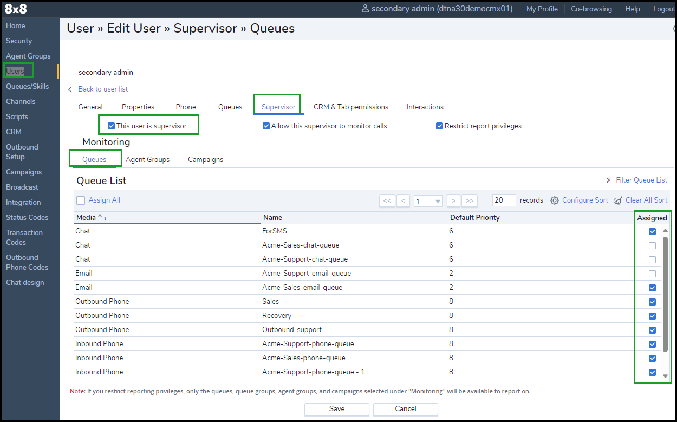Screen dimensions: 677x422
Task: Open Users in sidebar
Action: pos(15,71)
